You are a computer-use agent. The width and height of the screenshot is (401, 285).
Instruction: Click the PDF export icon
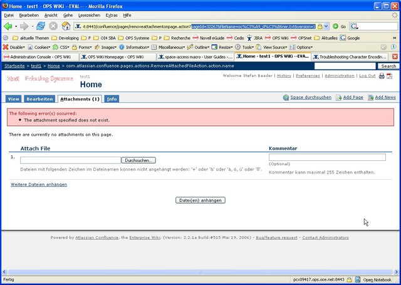[390, 75]
